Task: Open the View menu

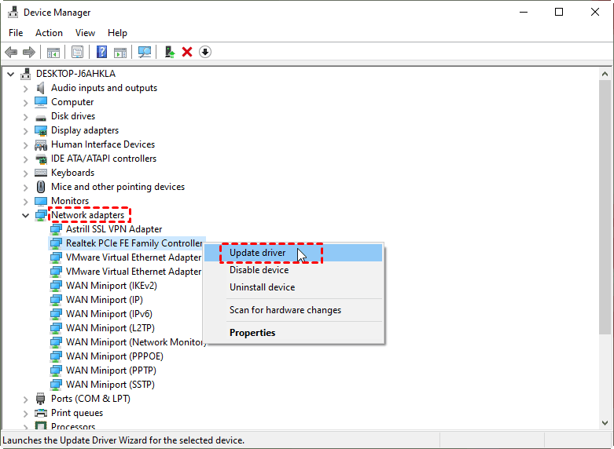Action: tap(85, 33)
